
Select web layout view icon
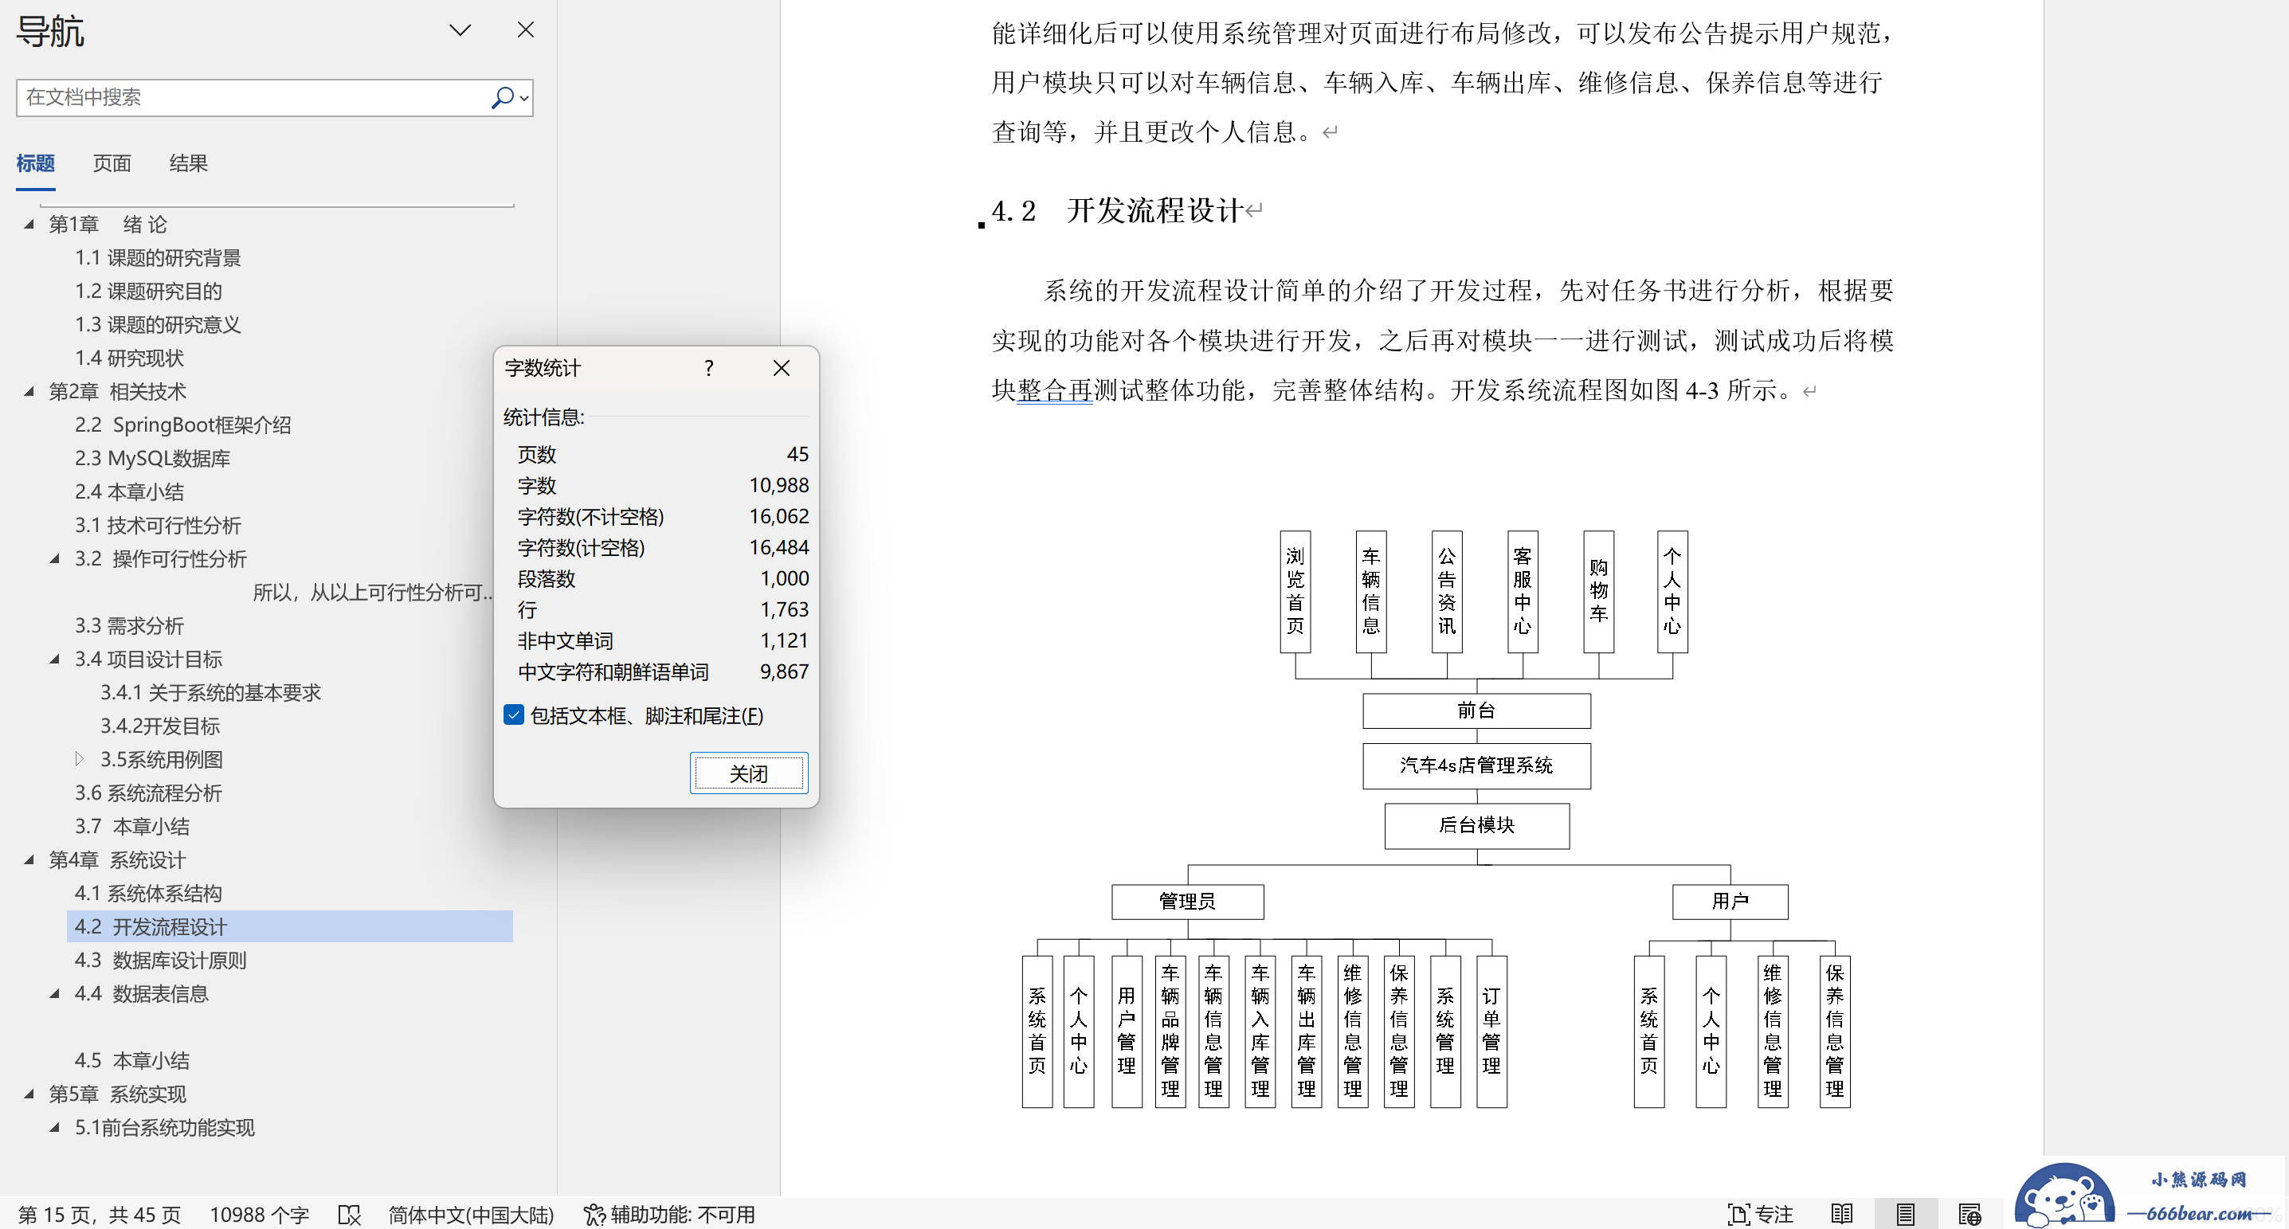tap(1969, 1214)
